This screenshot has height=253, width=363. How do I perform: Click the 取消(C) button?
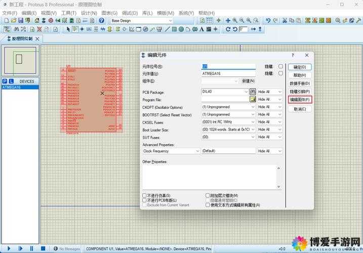pyautogui.click(x=300, y=109)
